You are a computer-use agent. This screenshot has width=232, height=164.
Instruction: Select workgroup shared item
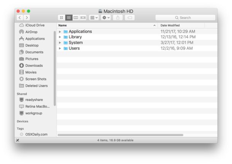[x=31, y=113]
